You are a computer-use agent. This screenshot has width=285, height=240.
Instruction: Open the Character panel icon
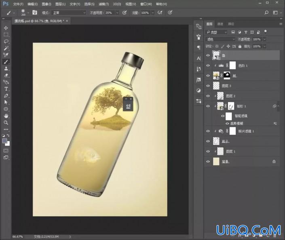click(x=198, y=58)
